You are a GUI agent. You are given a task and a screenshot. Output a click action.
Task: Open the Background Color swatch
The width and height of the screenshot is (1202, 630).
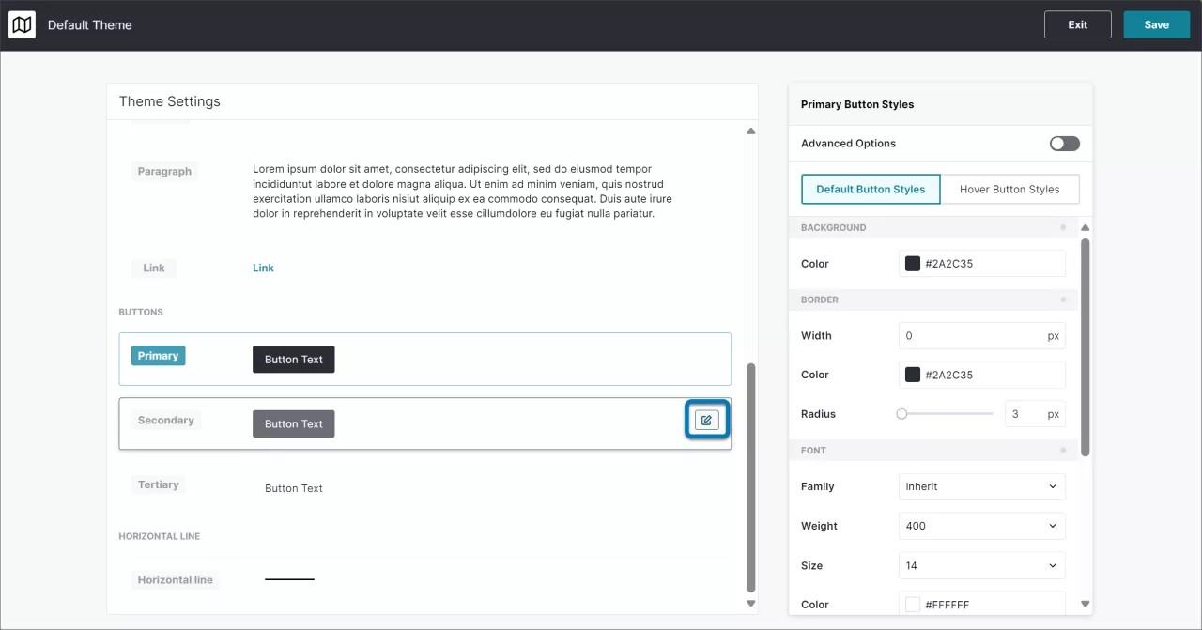[x=912, y=263]
